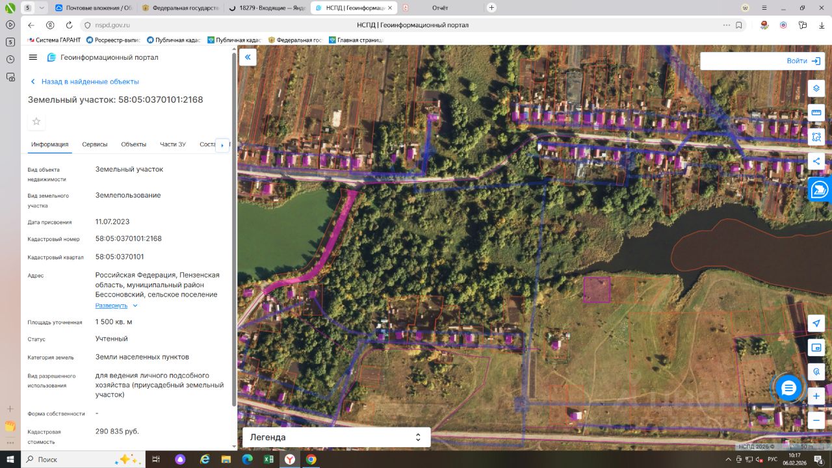Open the blue map assistant widget
Image resolution: width=832 pixels, height=468 pixels.
coord(820,189)
